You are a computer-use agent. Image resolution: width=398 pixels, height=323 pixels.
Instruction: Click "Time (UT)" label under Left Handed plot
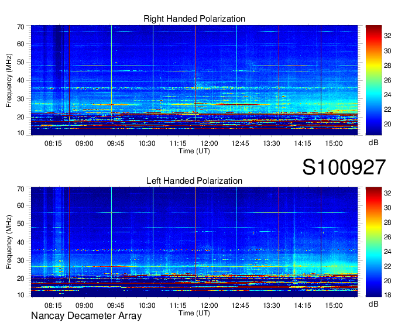click(x=194, y=313)
